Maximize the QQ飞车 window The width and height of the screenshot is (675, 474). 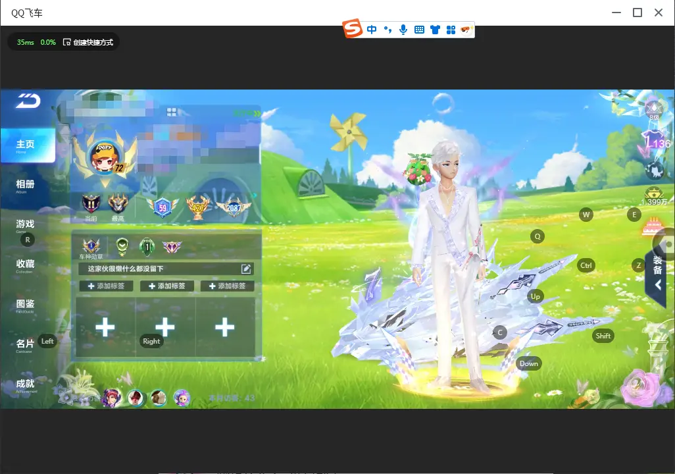pyautogui.click(x=637, y=13)
